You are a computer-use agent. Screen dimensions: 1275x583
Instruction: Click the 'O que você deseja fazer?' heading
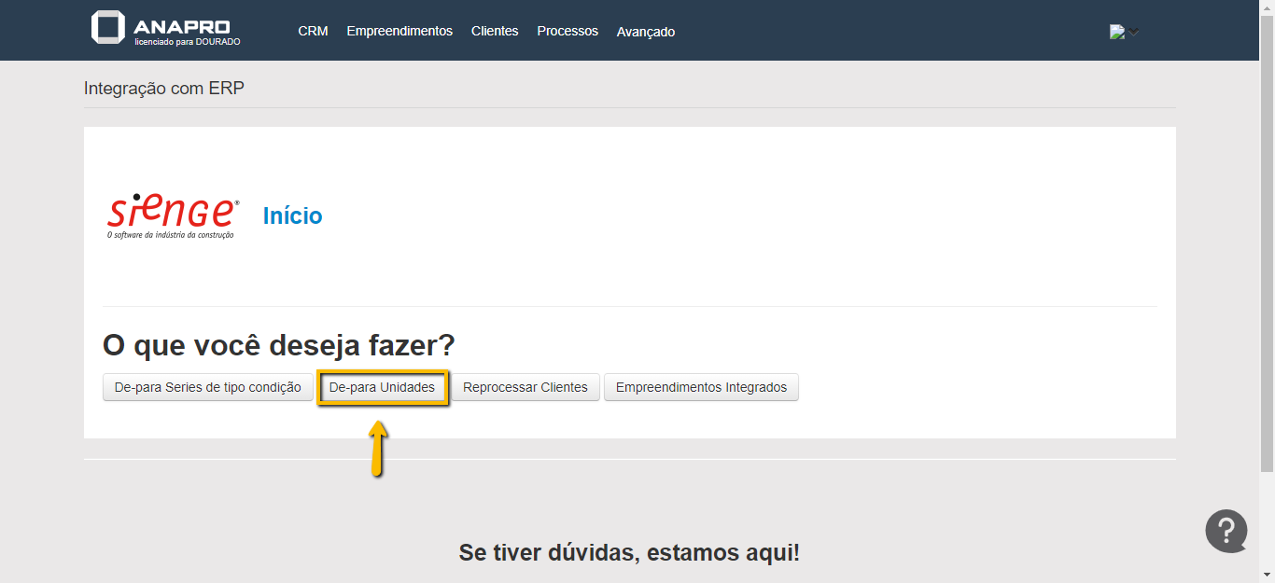pyautogui.click(x=278, y=346)
